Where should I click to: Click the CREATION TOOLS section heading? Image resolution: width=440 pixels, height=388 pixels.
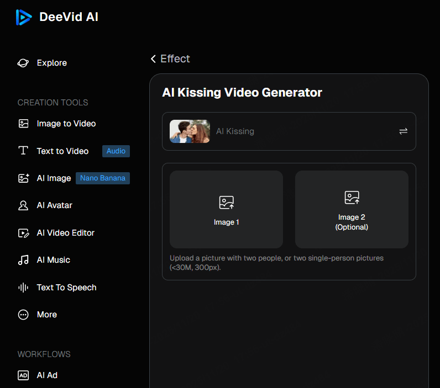point(53,103)
